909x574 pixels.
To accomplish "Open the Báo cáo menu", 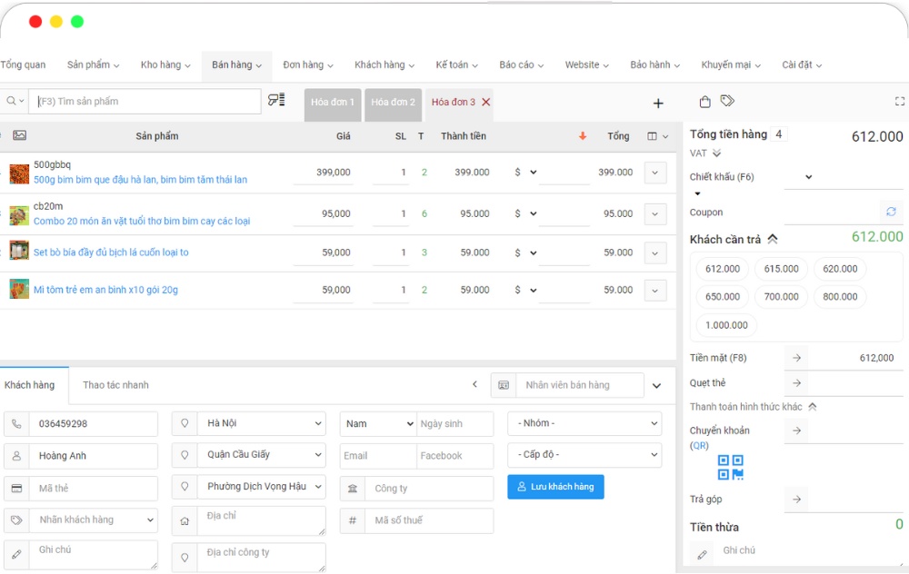I will [x=520, y=65].
